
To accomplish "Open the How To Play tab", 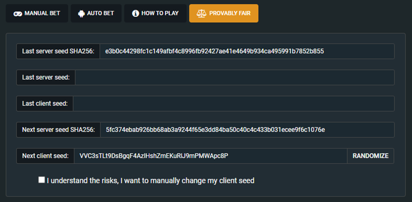I will tap(155, 13).
